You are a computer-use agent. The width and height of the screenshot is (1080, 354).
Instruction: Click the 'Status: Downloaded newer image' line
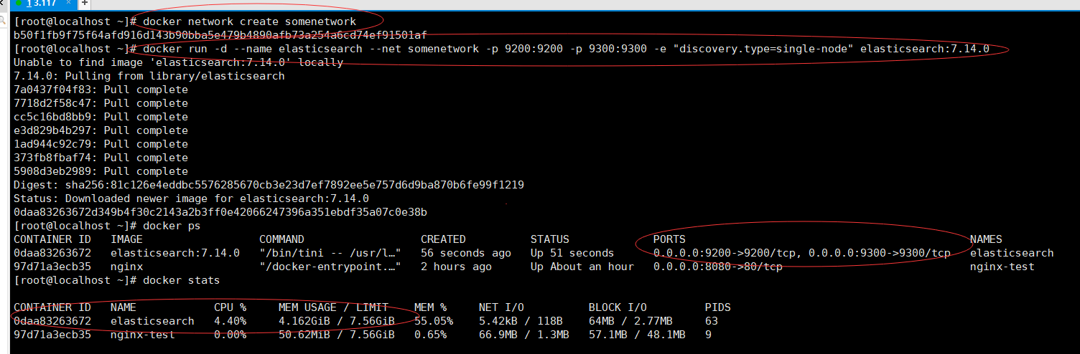[191, 198]
